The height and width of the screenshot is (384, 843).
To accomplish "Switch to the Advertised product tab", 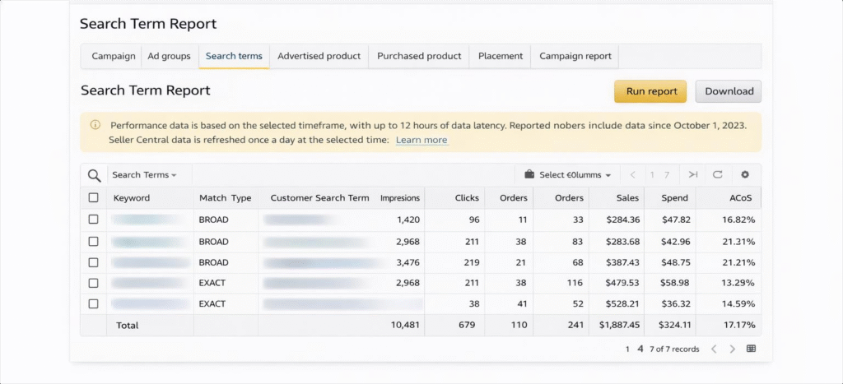I will click(x=319, y=56).
